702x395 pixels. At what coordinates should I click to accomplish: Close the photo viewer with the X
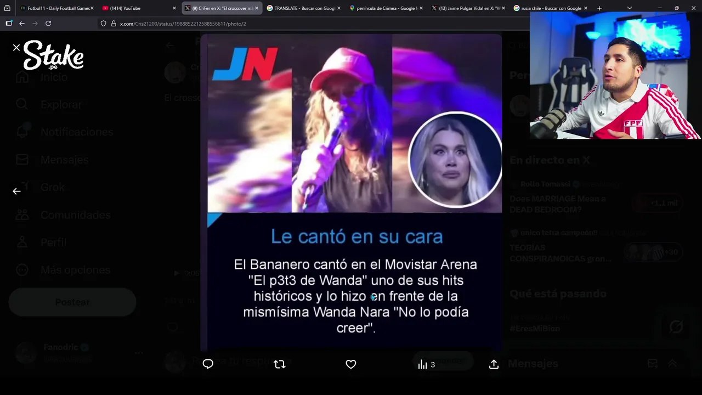click(16, 48)
